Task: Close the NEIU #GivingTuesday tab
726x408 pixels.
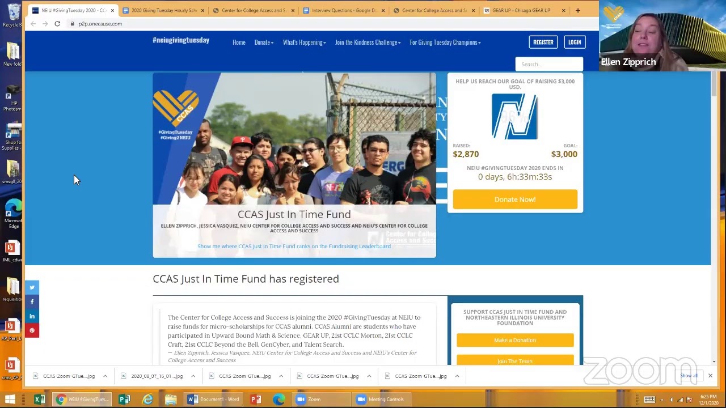Action: tap(112, 10)
